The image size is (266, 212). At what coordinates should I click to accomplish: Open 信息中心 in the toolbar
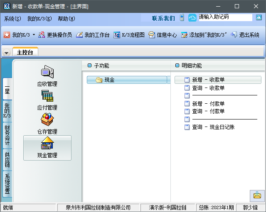[163, 35]
